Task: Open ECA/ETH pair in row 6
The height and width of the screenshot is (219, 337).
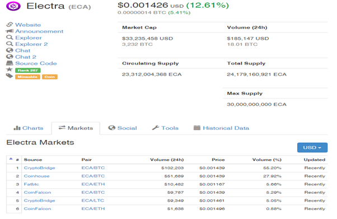Action: click(x=93, y=209)
